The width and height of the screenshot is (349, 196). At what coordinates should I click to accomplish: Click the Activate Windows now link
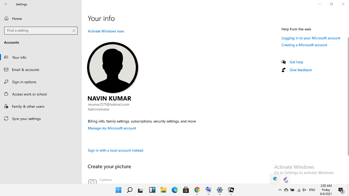coord(106,31)
